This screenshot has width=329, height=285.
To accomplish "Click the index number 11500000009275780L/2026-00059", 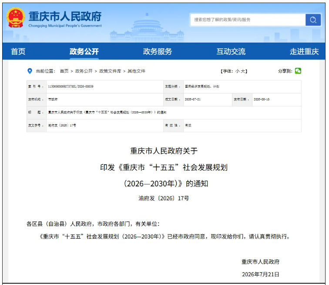I will [70, 86].
